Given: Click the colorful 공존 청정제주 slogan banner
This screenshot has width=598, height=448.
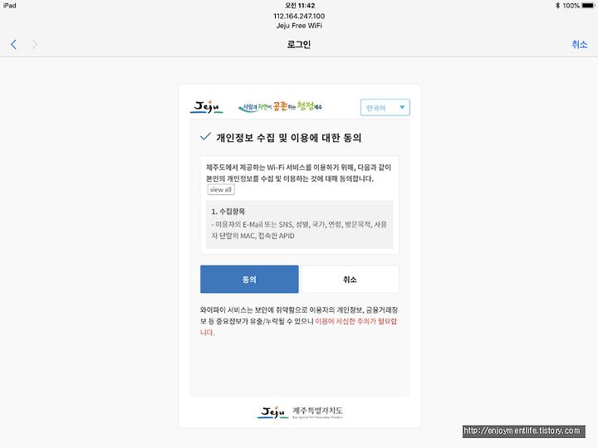Looking at the screenshot, I should (x=280, y=107).
